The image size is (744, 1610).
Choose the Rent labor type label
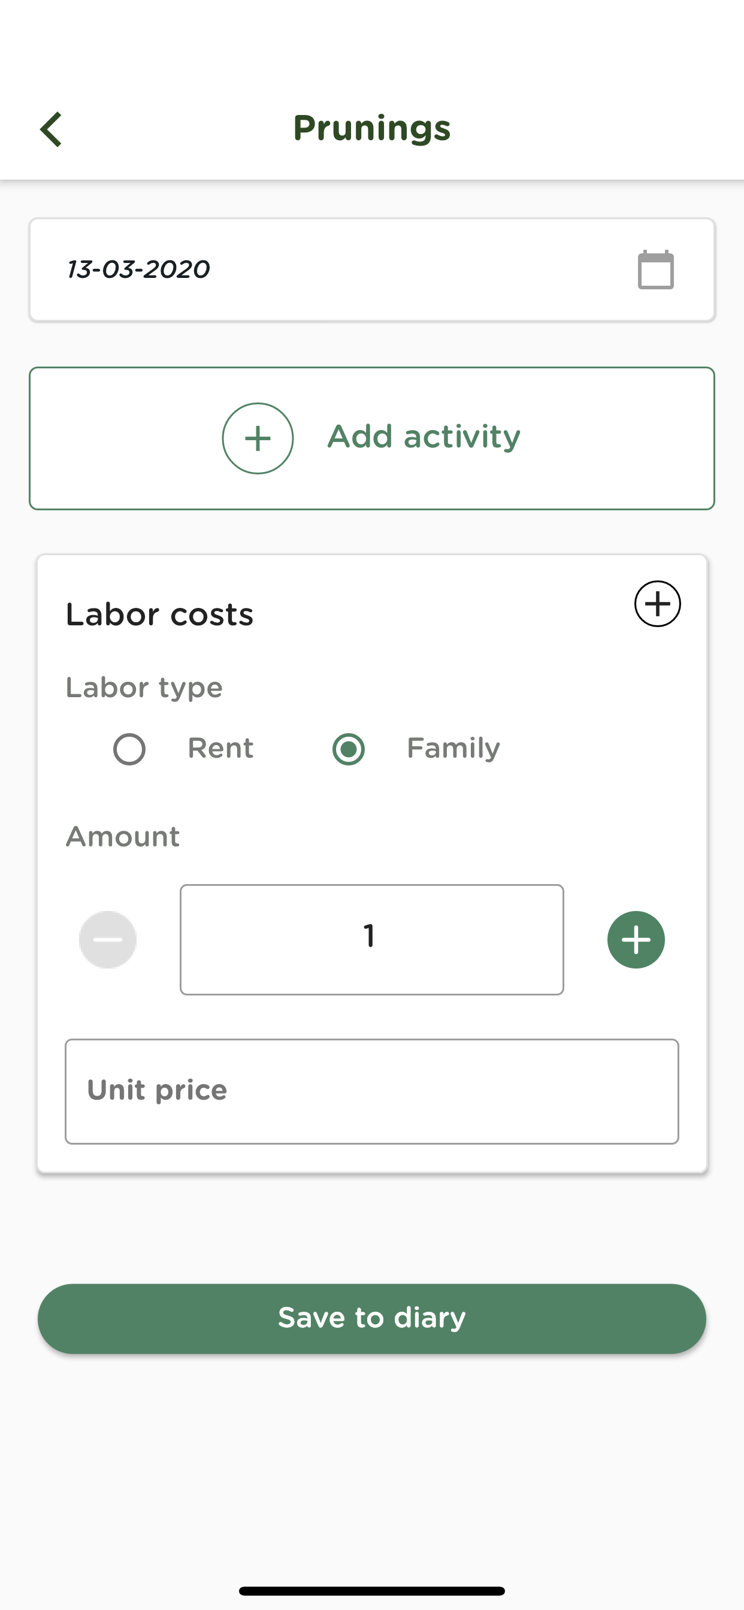[x=220, y=748]
